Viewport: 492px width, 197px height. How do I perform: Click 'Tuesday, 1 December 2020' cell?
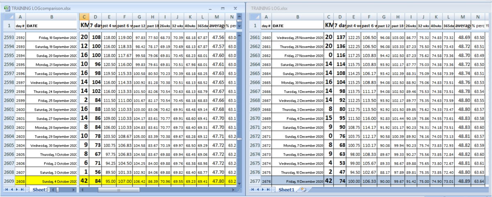point(297,91)
